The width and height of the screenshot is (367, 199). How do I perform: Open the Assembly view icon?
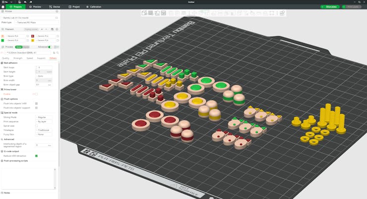coord(282,13)
